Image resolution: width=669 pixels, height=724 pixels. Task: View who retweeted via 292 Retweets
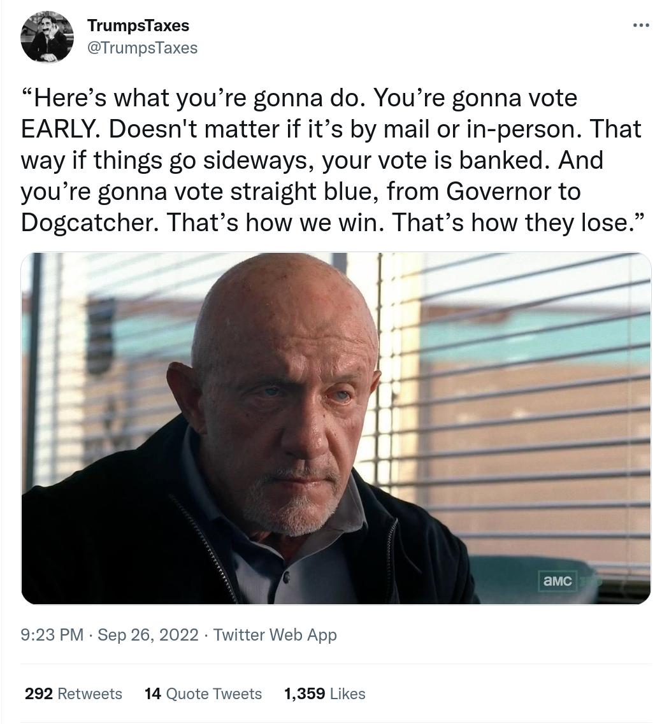point(73,693)
